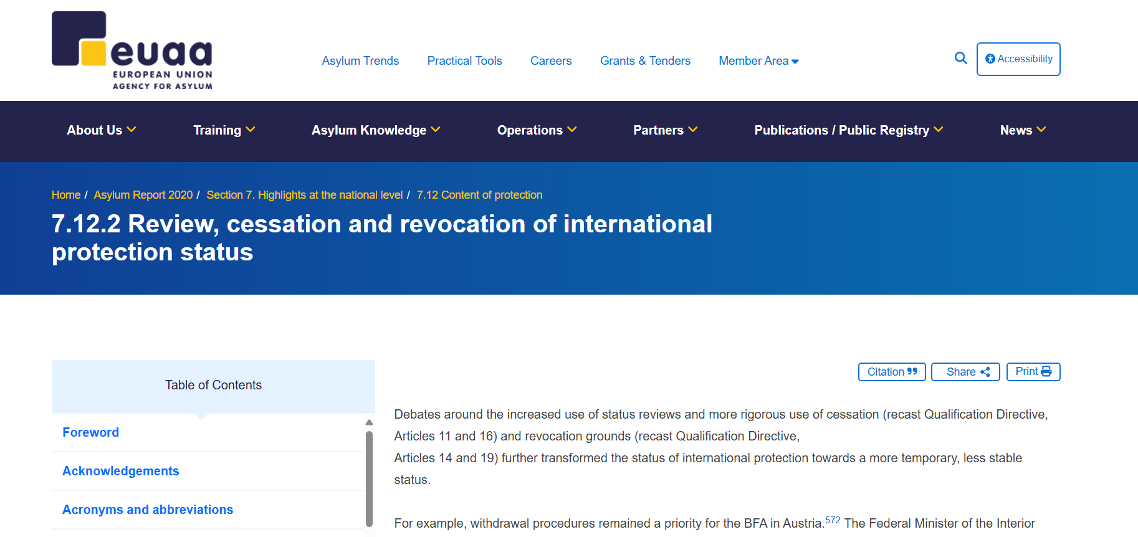
Task: Go to Asylum Trends page
Action: [x=360, y=61]
